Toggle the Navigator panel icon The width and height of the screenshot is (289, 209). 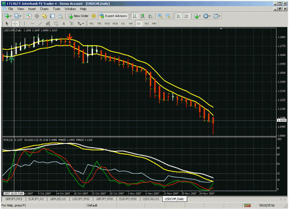tap(44, 16)
